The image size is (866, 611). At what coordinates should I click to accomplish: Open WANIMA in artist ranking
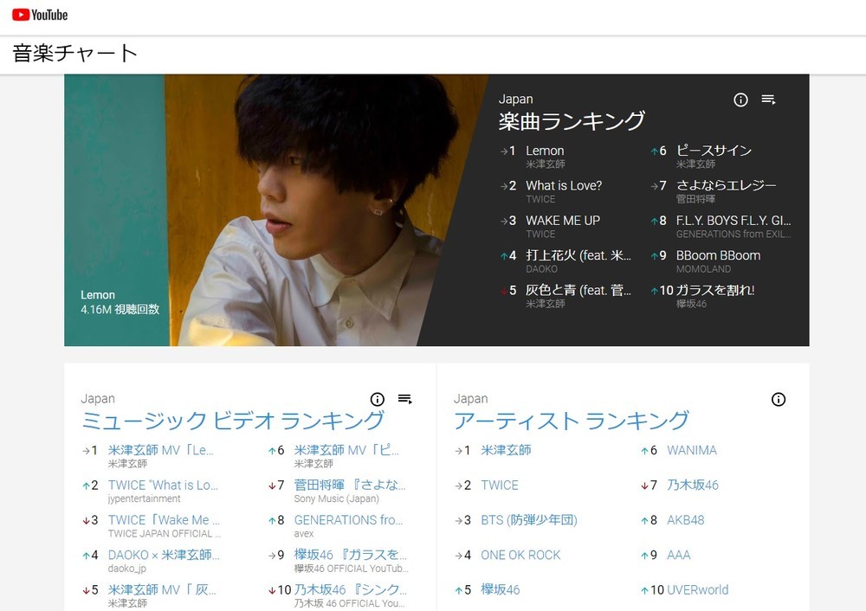(692, 450)
